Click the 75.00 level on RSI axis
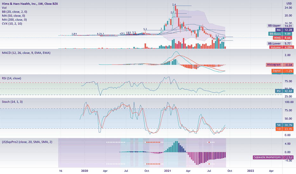Viewport: 296px width, 174px height. (288, 81)
